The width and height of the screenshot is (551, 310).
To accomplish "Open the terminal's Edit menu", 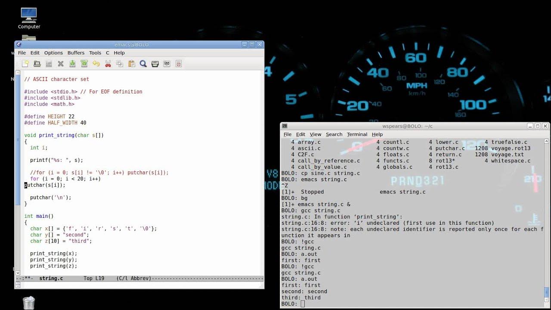I will pos(300,134).
